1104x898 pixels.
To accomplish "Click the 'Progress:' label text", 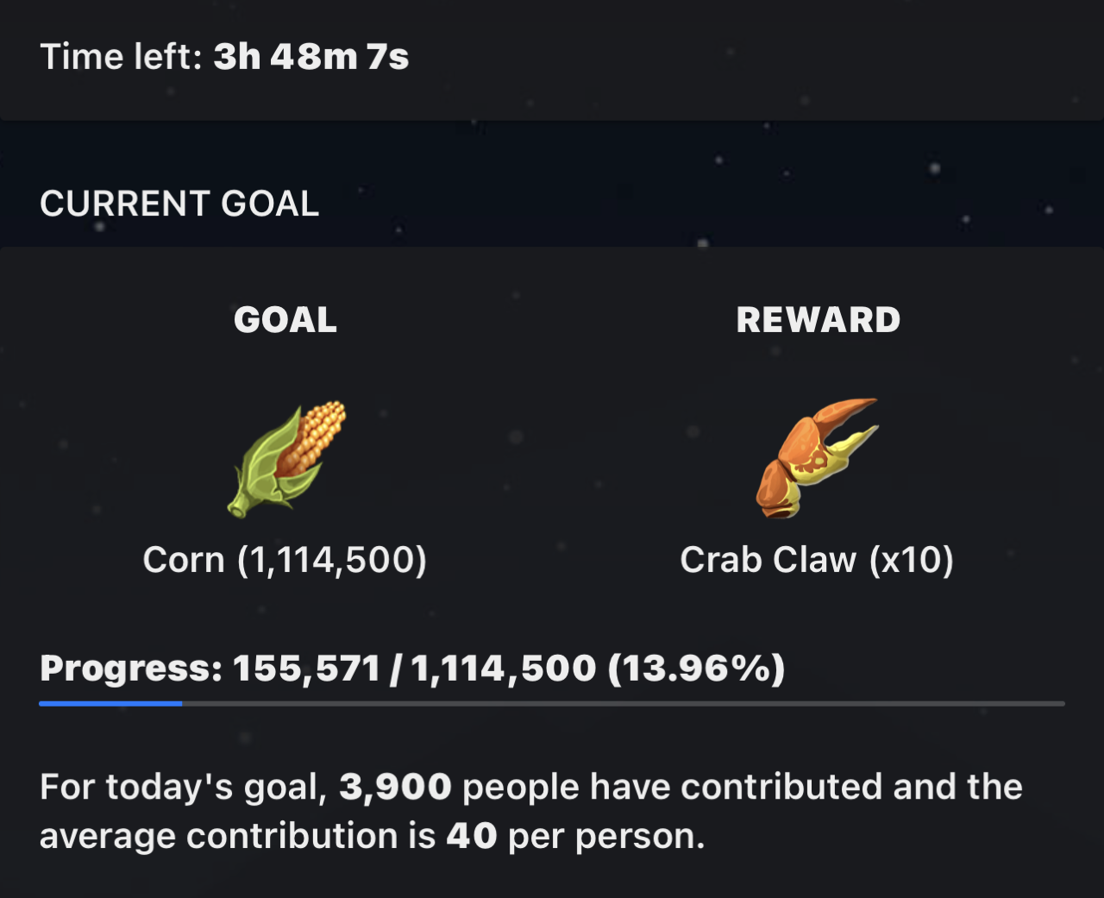I will click(x=131, y=669).
